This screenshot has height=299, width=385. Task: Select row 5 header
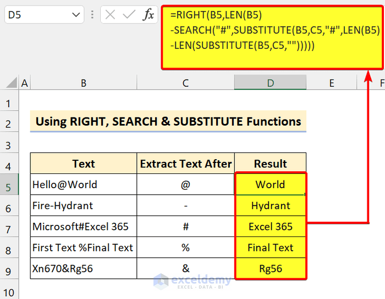(x=9, y=184)
